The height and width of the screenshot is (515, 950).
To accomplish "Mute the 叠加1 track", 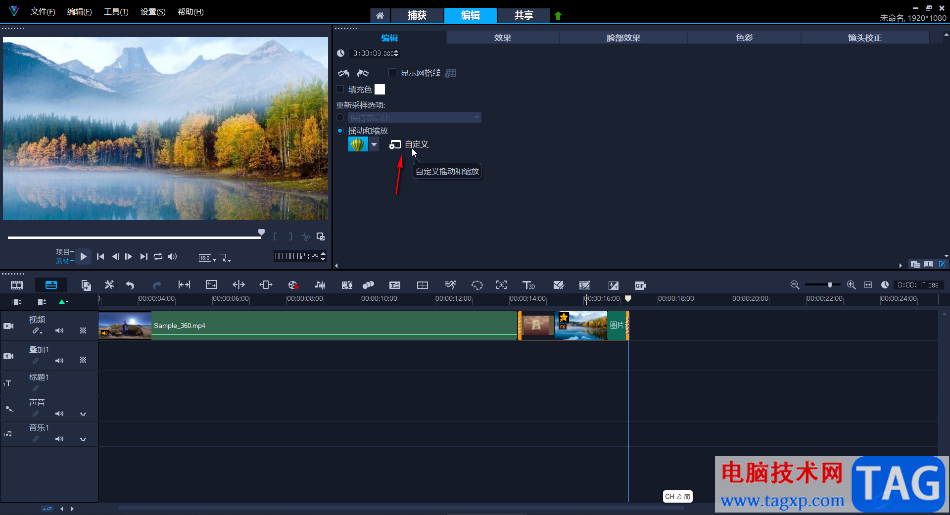I will coord(59,361).
